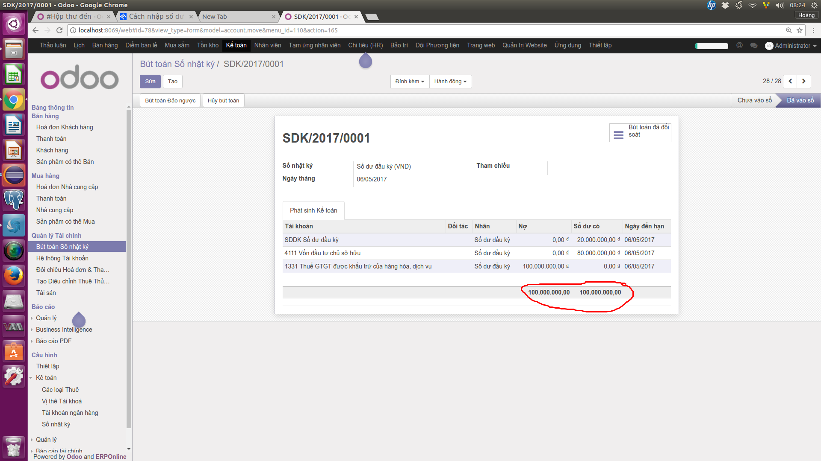Screen dimensions: 821x461
Task: Open row 1331 Thuế GTGT line
Action: (x=476, y=266)
